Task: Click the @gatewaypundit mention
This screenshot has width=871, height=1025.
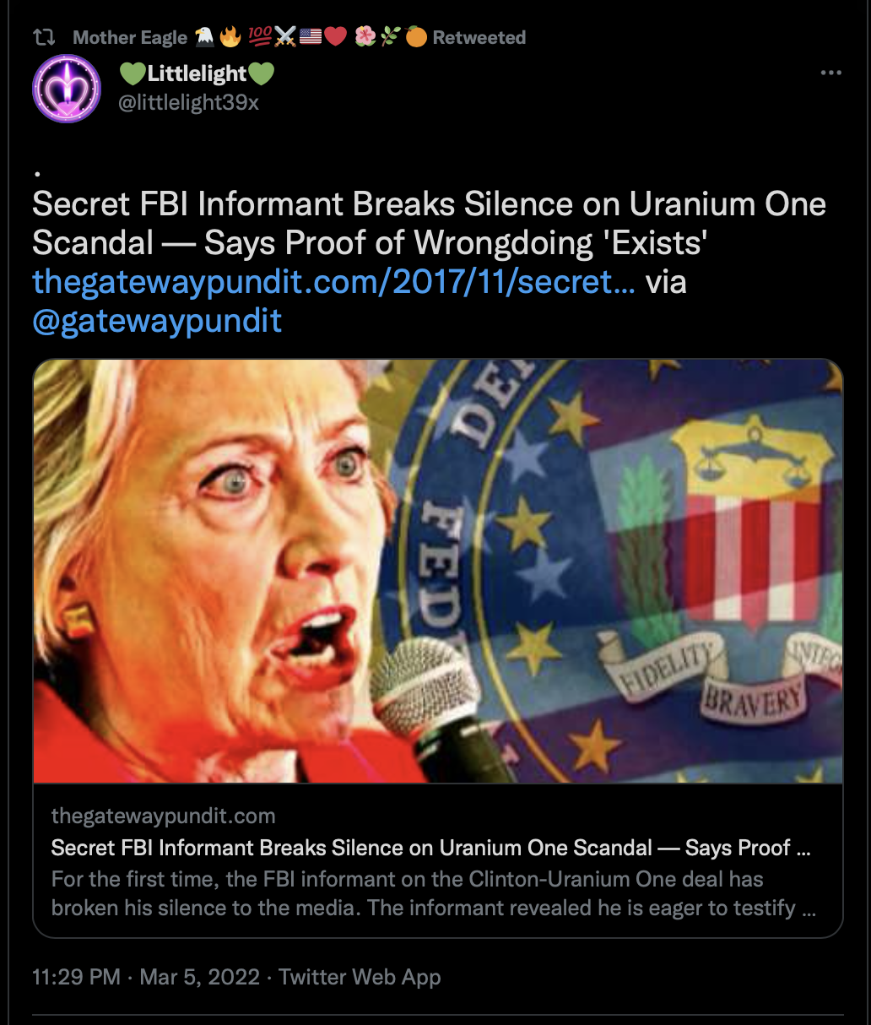Action: pos(157,322)
